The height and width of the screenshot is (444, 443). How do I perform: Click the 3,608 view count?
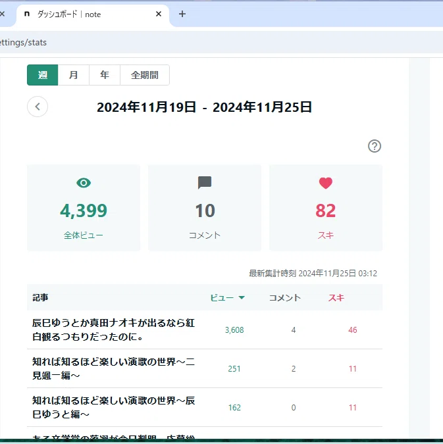(x=234, y=330)
